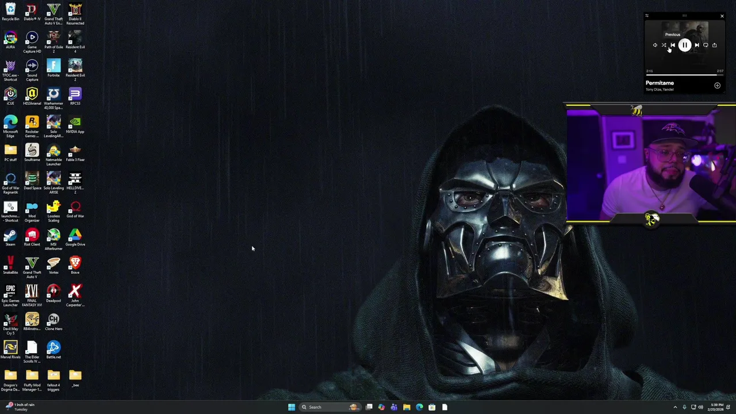Screen dimensions: 736x414
Task: Open the Windows Start menu
Action: [x=292, y=407]
